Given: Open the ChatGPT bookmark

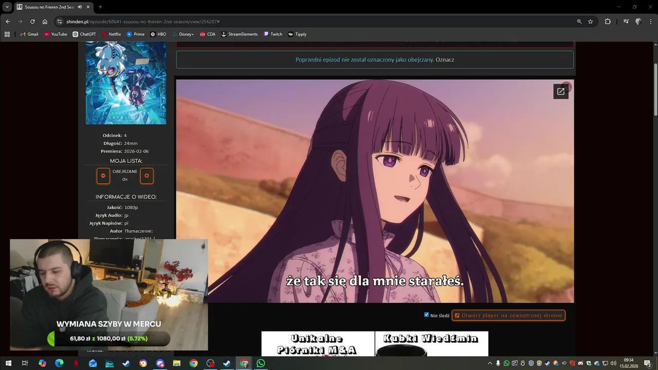Looking at the screenshot, I should click(x=84, y=34).
